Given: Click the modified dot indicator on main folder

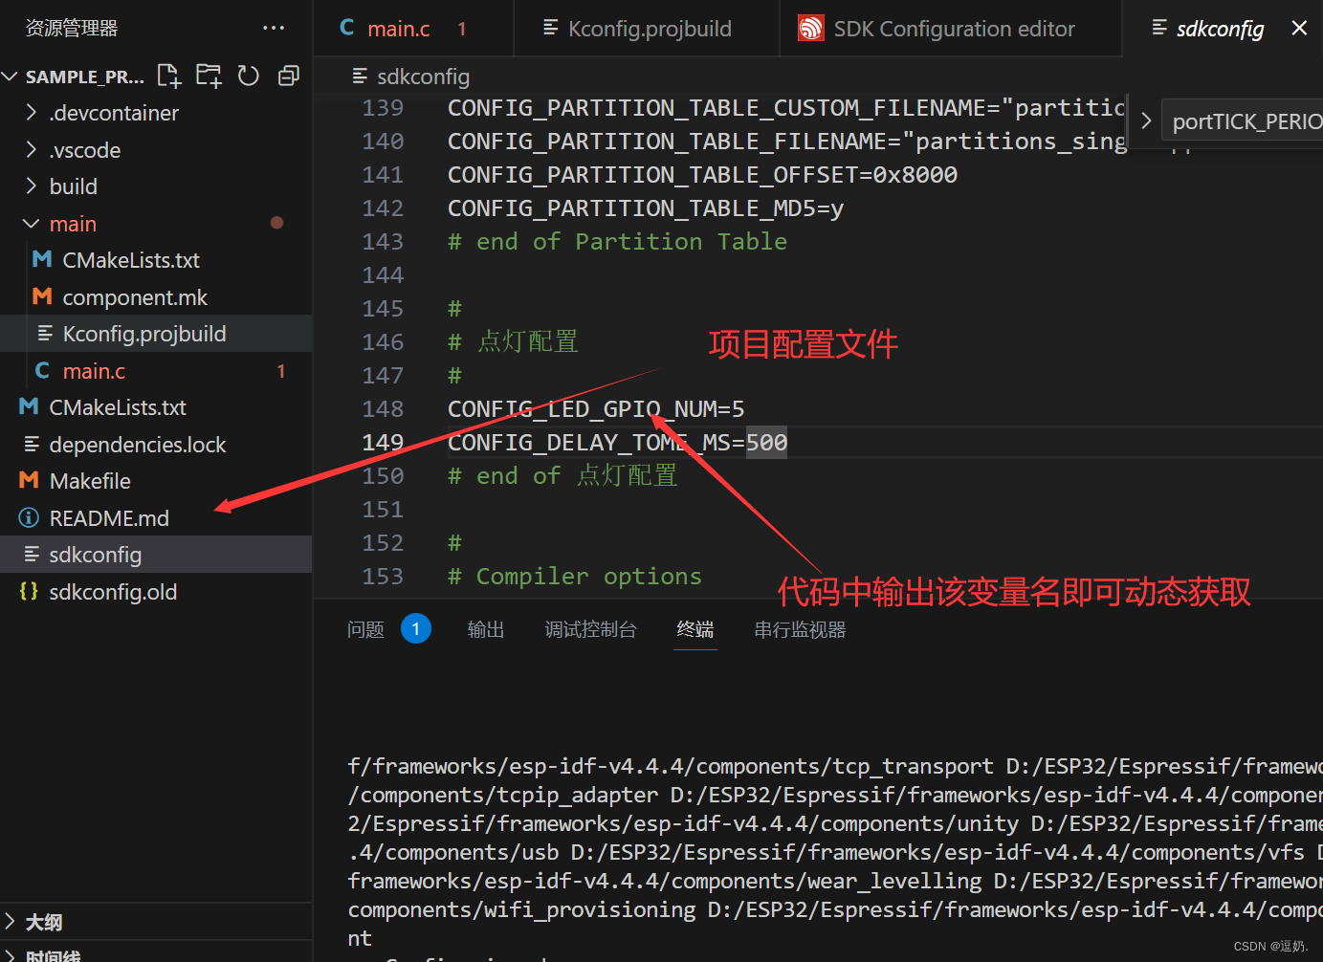Looking at the screenshot, I should point(276,223).
